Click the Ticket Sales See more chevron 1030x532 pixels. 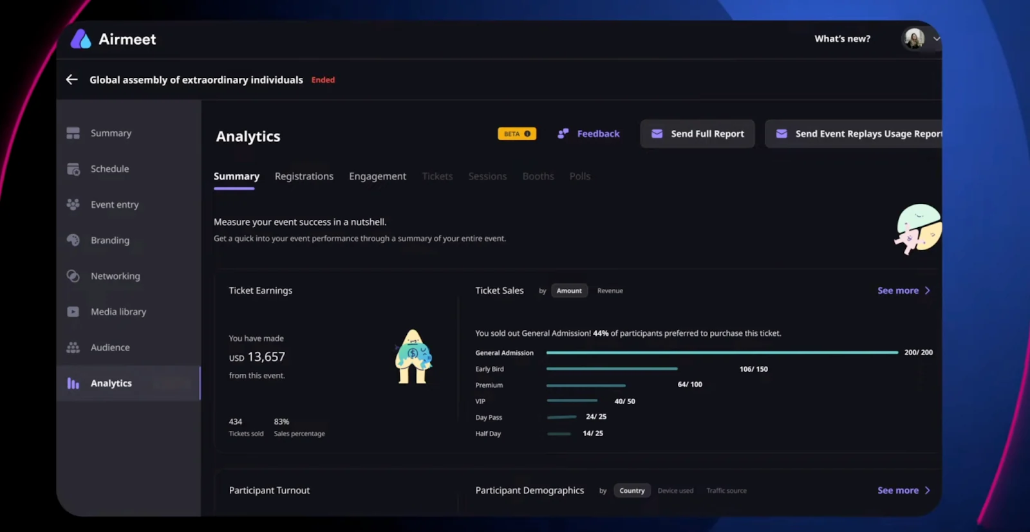tap(927, 291)
